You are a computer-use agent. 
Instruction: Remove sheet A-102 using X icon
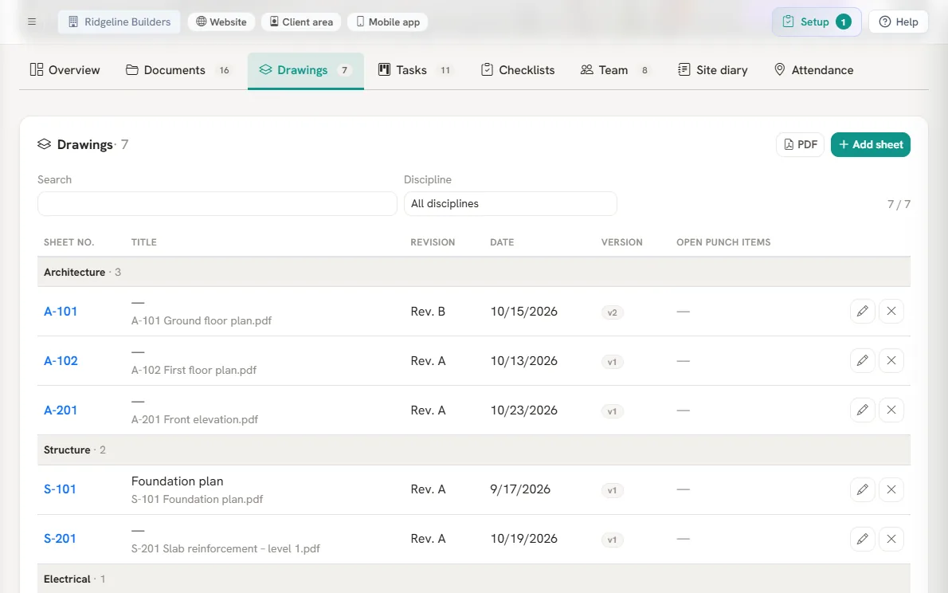[891, 360]
